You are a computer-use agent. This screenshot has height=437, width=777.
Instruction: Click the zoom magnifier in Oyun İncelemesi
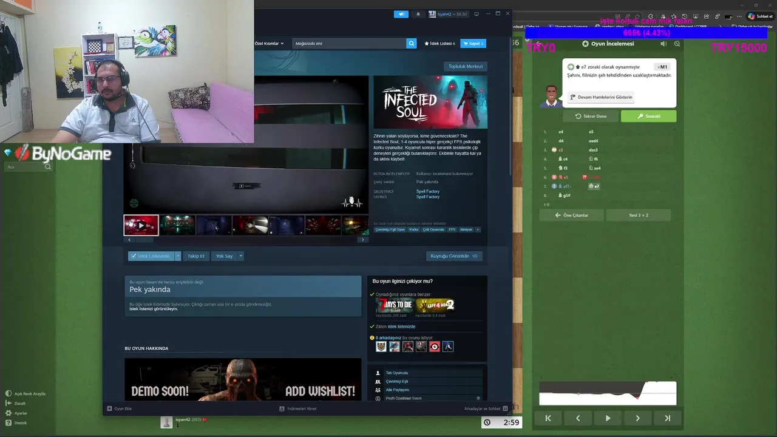pyautogui.click(x=677, y=44)
